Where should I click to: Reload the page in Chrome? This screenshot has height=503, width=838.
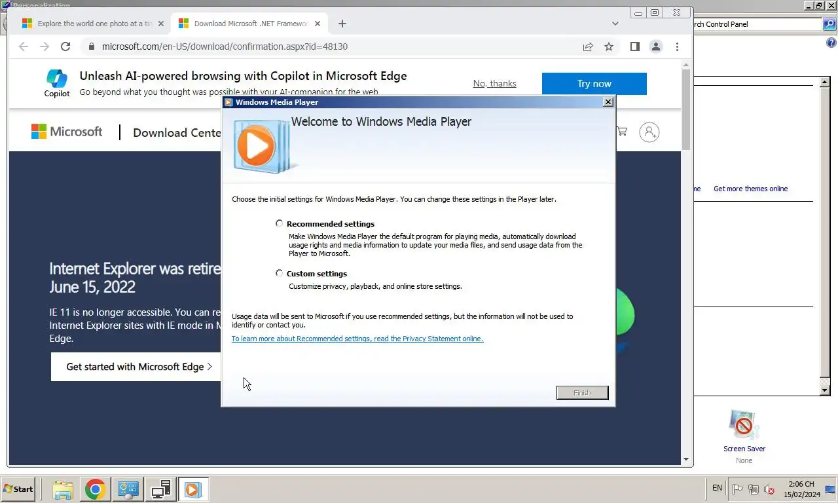[65, 47]
